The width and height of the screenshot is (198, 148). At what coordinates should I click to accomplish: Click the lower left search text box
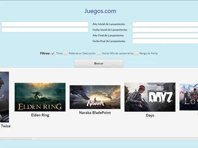coord(45,30)
